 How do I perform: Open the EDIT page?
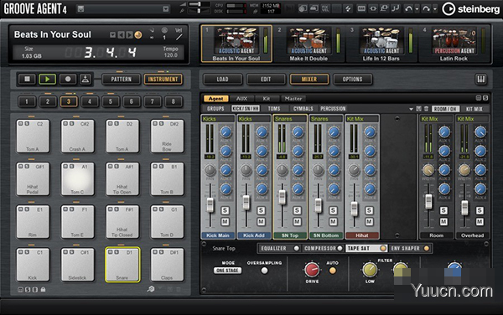(x=266, y=79)
